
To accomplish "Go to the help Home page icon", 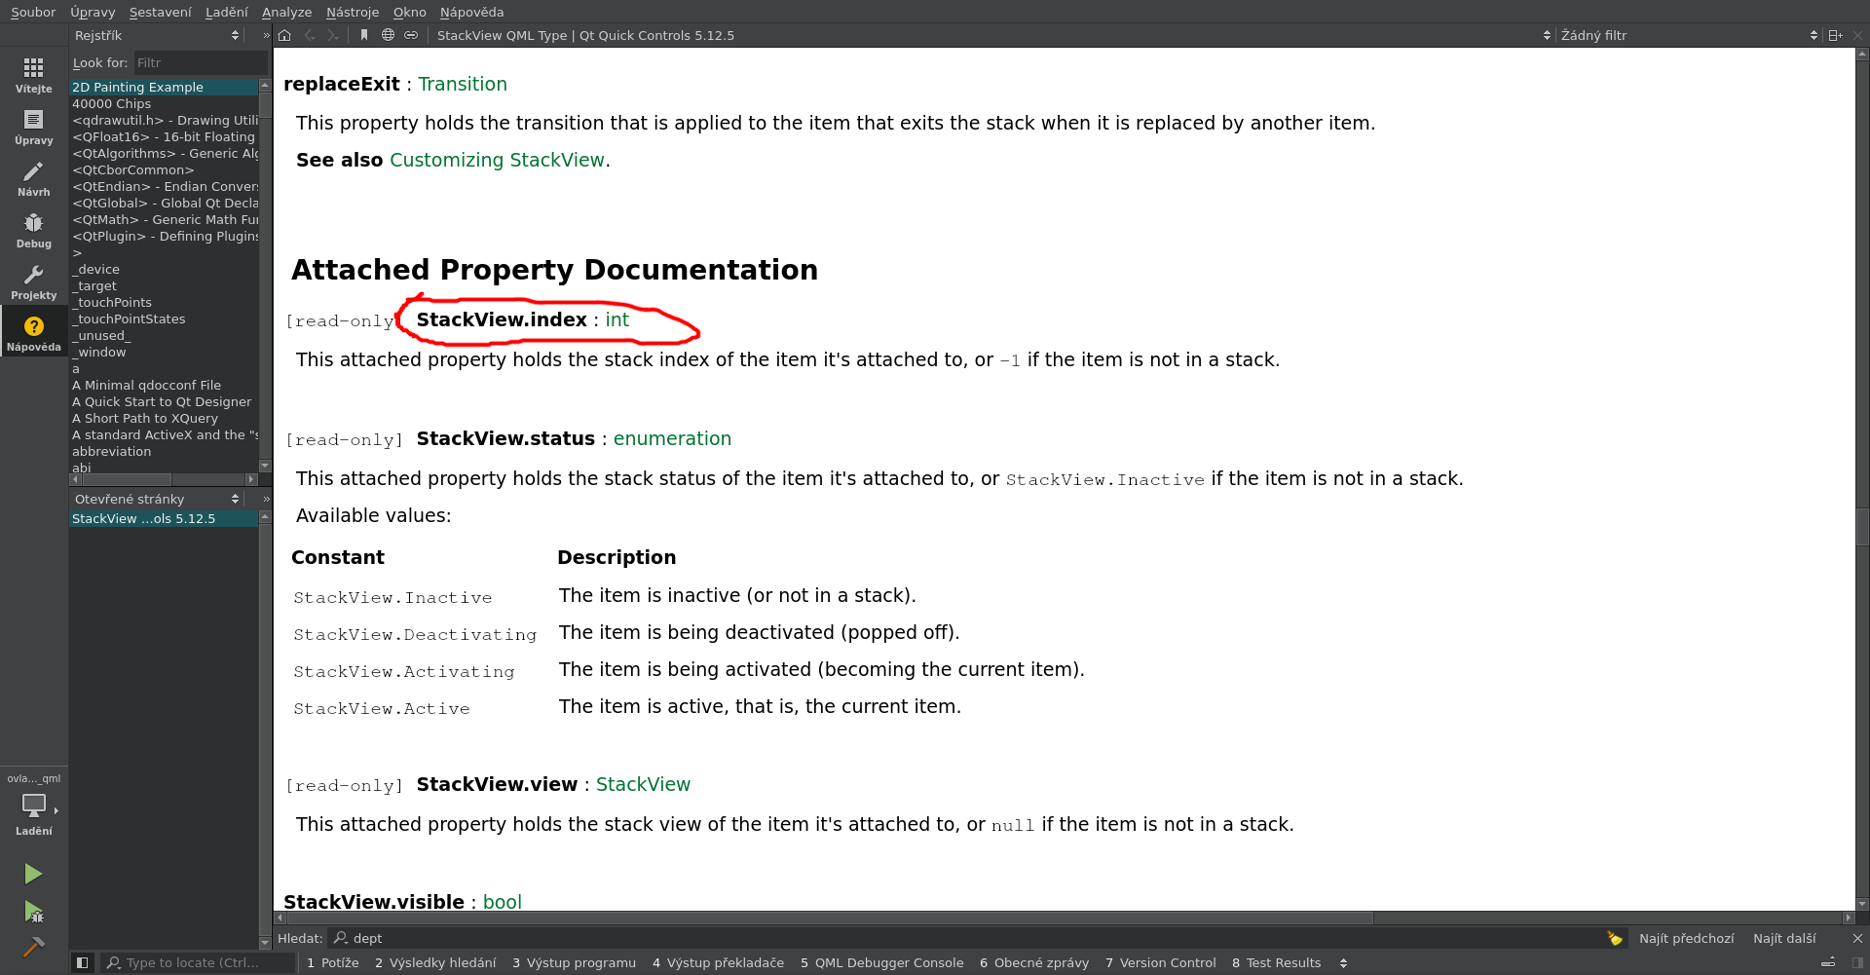I will (x=284, y=35).
